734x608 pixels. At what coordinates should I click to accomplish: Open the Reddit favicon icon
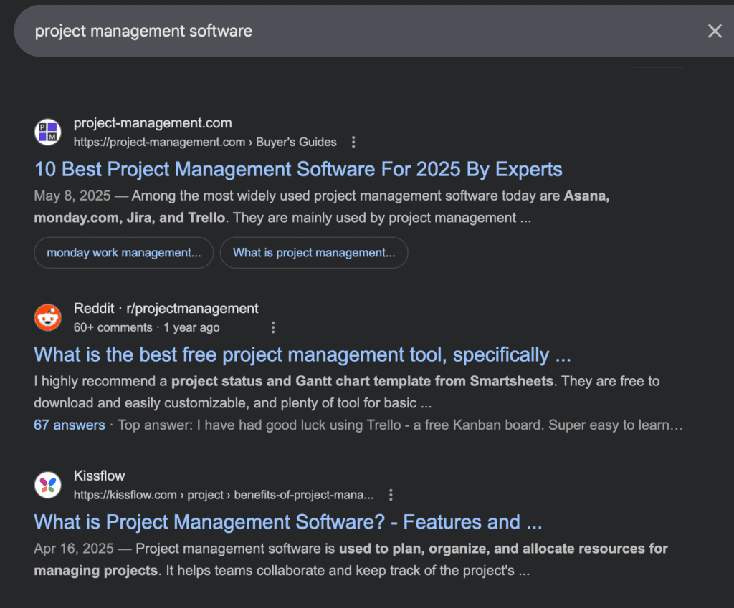pyautogui.click(x=48, y=317)
